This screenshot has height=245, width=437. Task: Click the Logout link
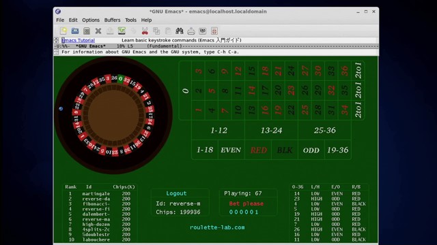(x=176, y=193)
